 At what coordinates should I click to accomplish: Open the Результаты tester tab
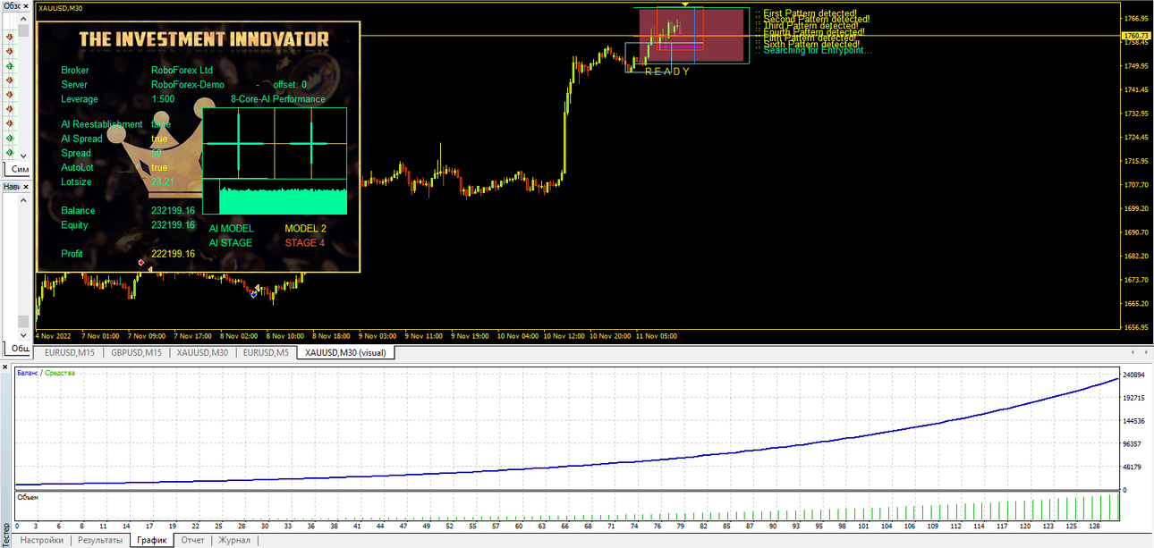click(x=100, y=540)
